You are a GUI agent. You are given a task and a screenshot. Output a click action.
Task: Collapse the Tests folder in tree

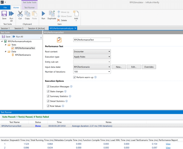(6, 45)
